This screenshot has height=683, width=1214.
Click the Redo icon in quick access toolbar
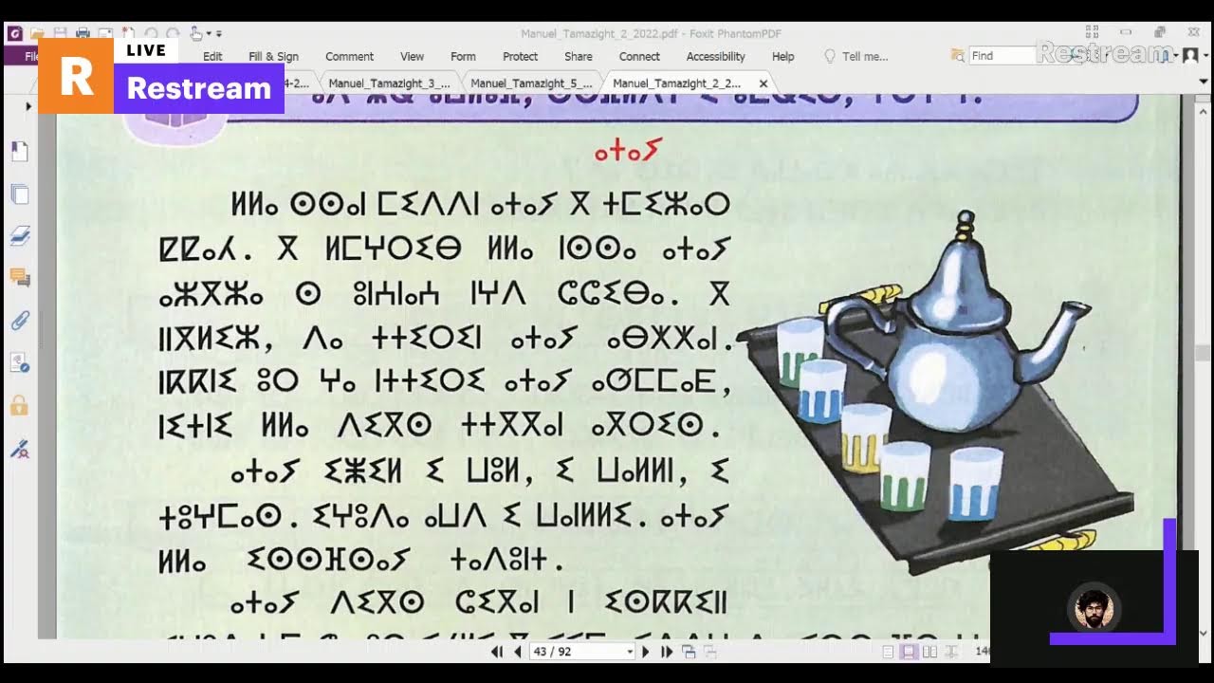(174, 33)
